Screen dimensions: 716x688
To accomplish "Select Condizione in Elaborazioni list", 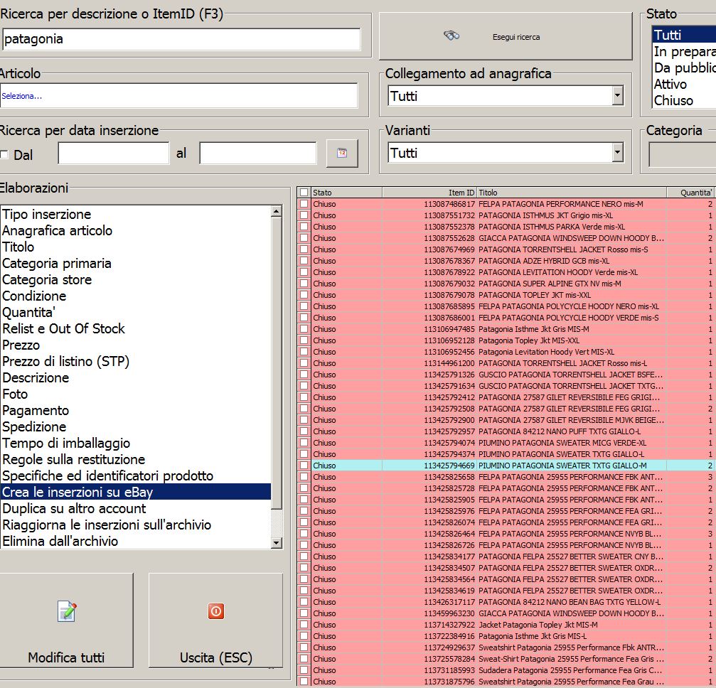I will 136,296.
